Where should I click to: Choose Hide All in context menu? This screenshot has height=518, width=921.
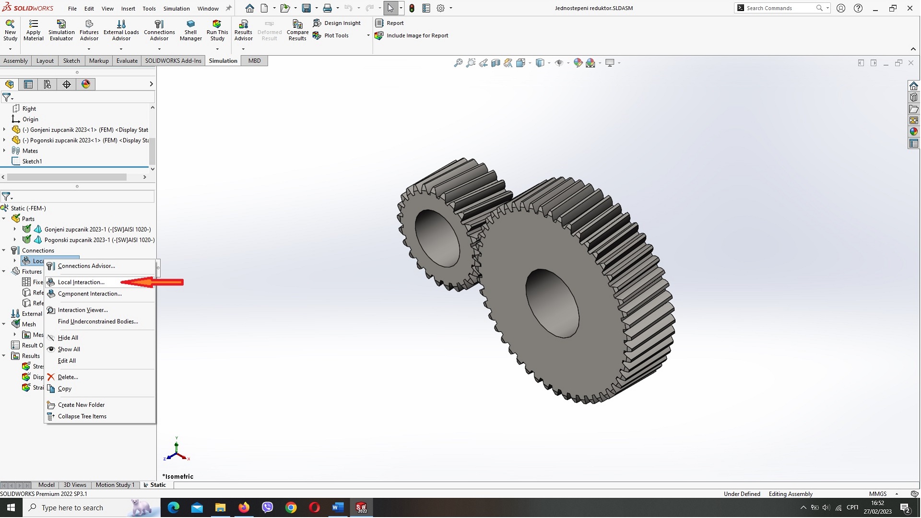point(100,338)
